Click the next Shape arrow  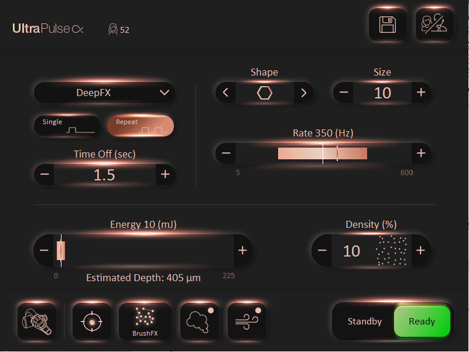point(303,92)
